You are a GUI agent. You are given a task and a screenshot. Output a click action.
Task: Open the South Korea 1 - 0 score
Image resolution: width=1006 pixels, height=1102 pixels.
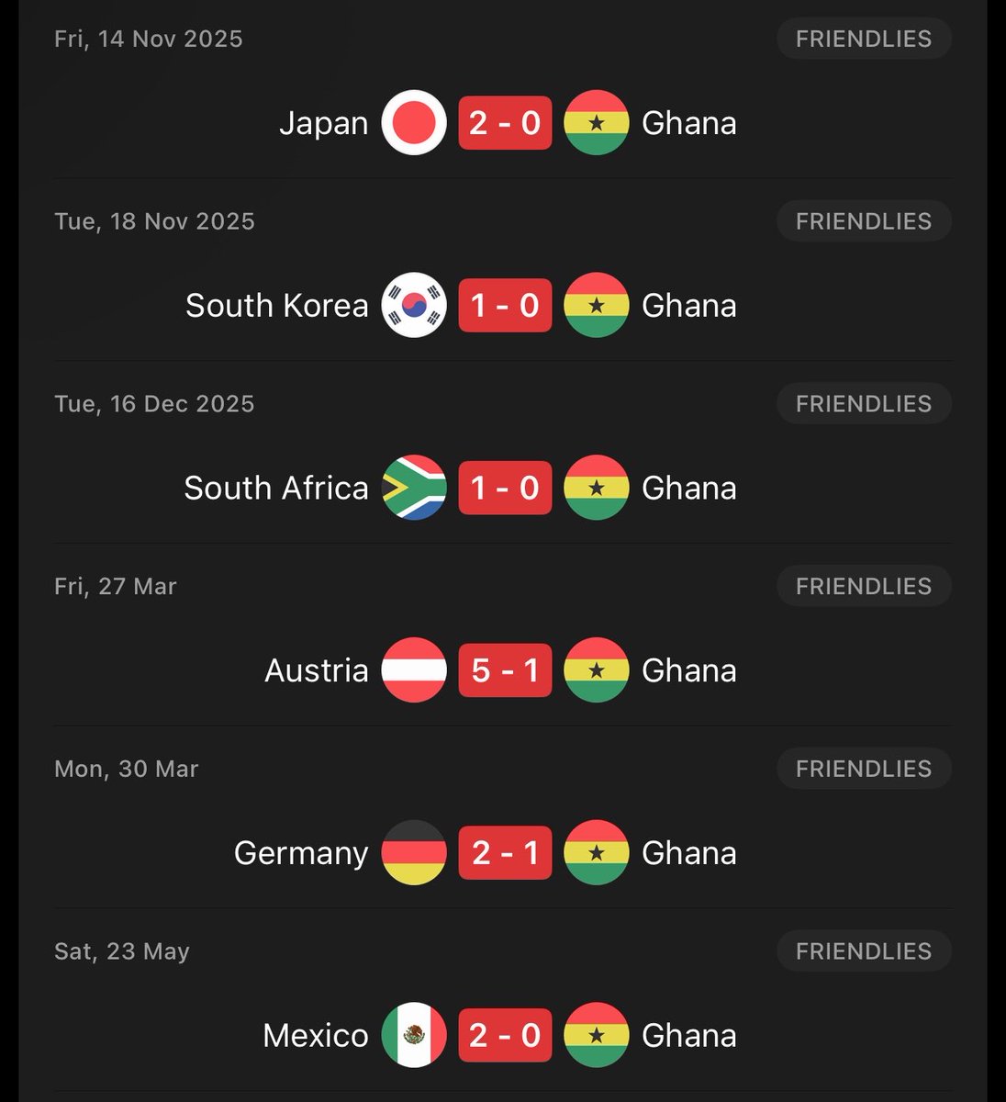(x=505, y=305)
